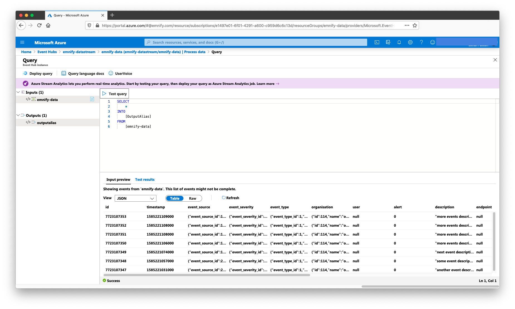Click Deploy query

pyautogui.click(x=38, y=73)
